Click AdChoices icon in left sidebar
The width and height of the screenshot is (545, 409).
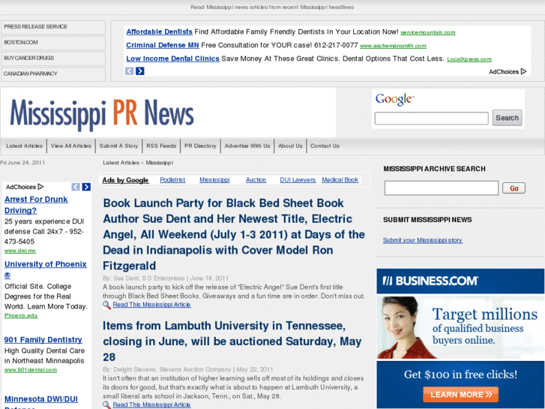coord(40,187)
